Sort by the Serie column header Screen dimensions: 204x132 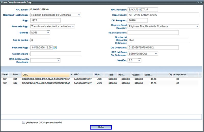point(5,74)
